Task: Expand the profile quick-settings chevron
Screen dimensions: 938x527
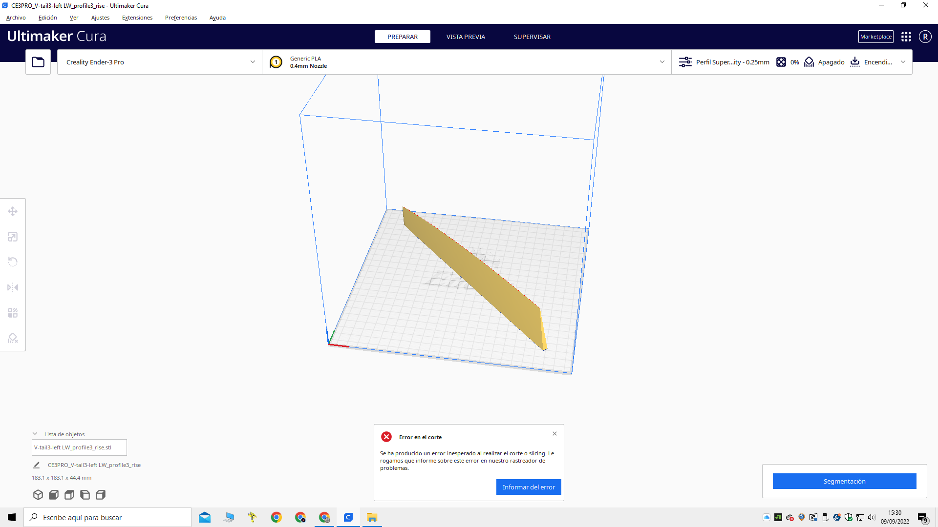Action: [902, 62]
